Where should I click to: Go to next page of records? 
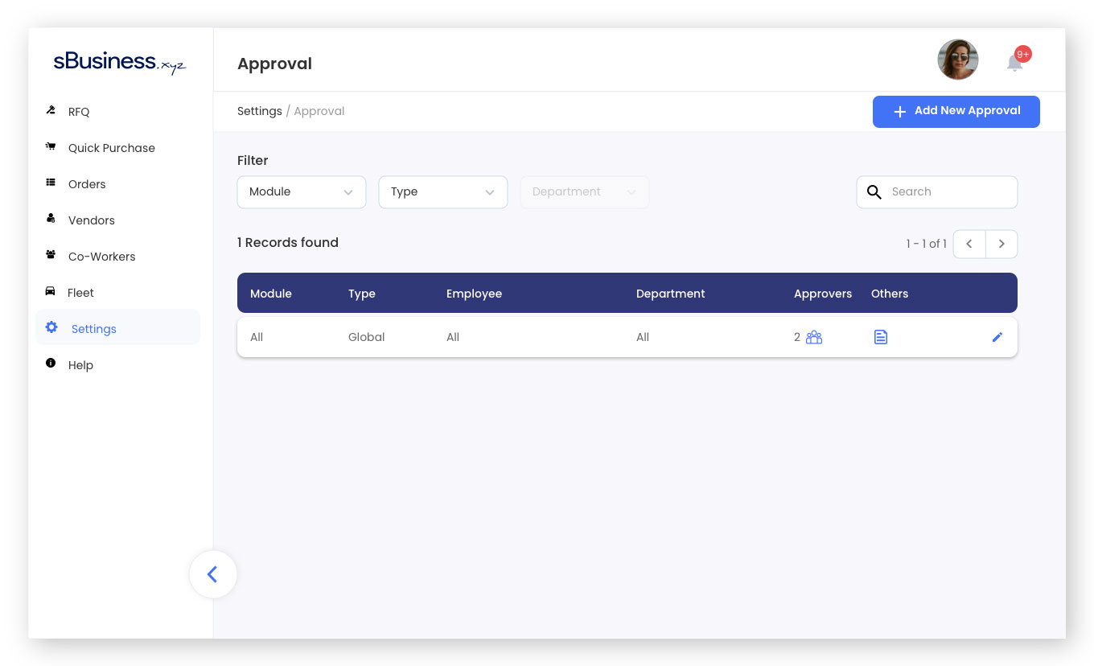click(x=1001, y=244)
